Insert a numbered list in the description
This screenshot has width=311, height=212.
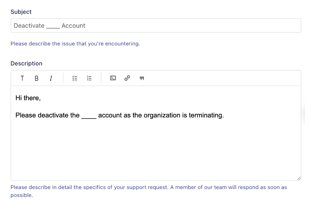(89, 78)
